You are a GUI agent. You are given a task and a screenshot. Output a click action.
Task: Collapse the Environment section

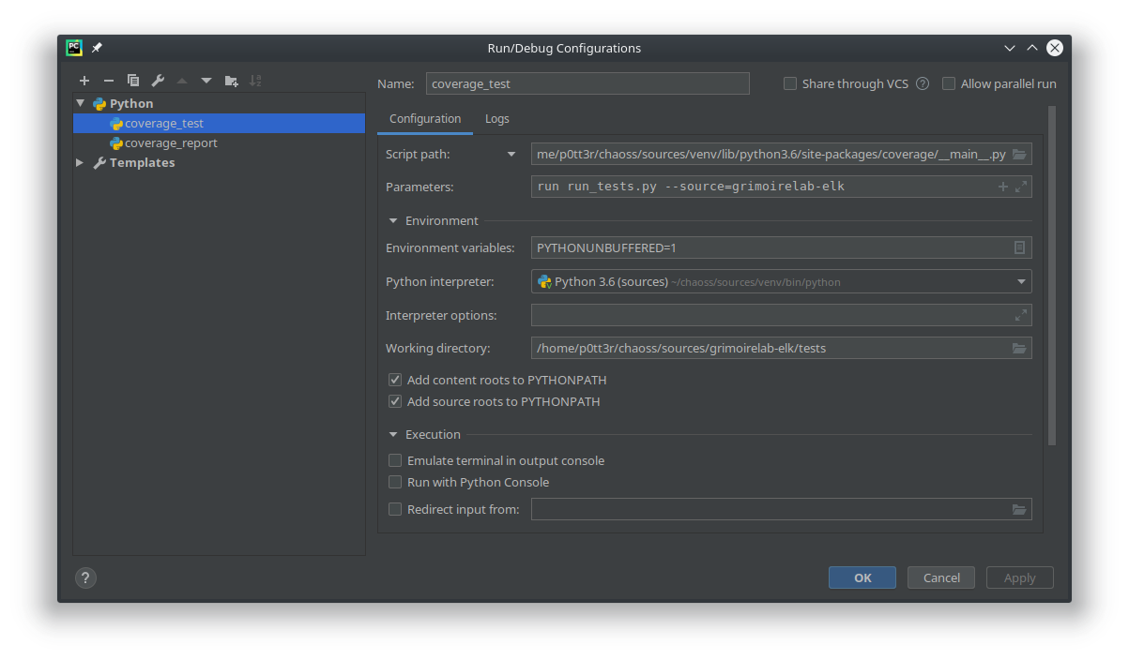(393, 220)
